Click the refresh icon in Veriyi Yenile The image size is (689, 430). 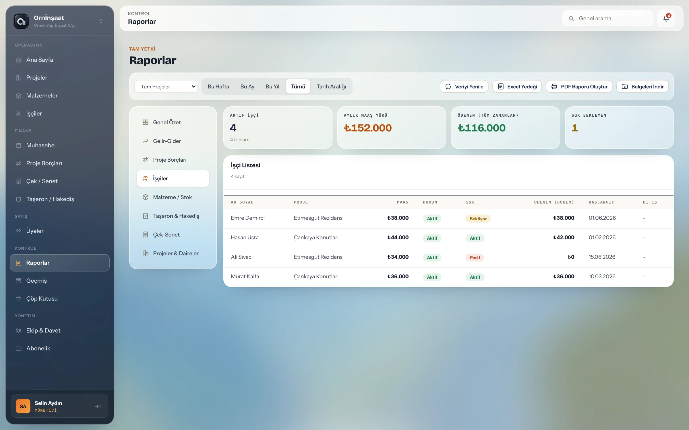(448, 87)
